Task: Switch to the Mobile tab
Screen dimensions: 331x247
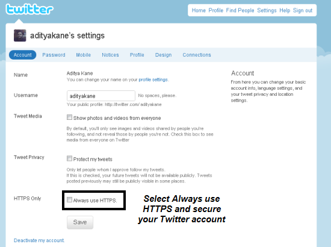Action: tap(84, 55)
